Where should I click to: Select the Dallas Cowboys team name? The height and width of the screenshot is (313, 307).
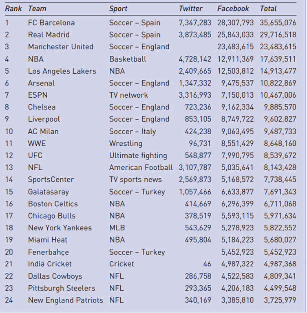pos(55,276)
